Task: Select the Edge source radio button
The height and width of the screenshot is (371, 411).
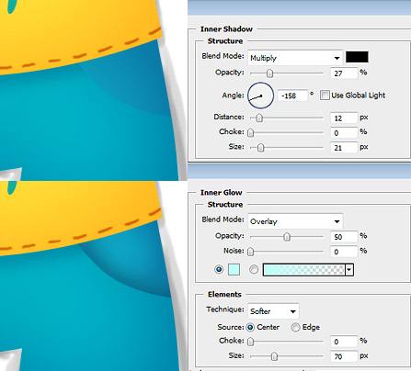Action: (295, 327)
